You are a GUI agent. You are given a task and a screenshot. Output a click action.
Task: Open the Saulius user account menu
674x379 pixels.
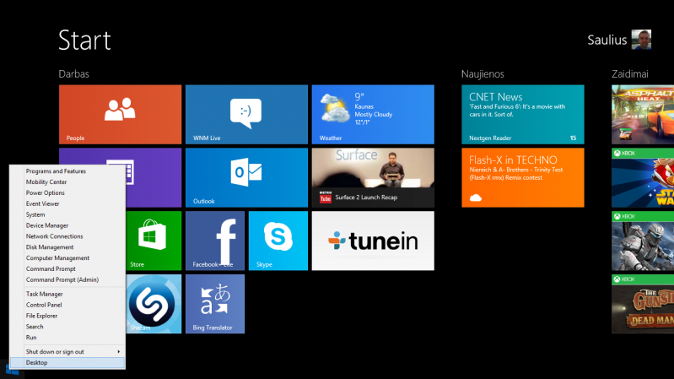618,40
